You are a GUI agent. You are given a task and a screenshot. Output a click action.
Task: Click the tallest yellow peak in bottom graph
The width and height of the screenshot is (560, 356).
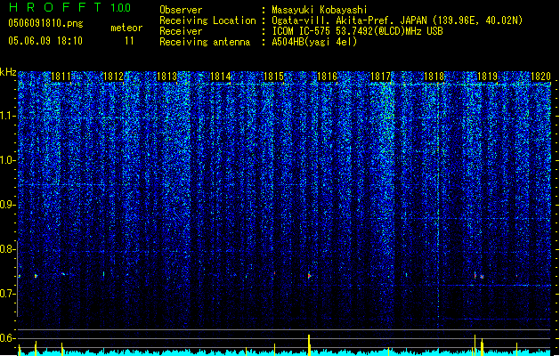click(309, 345)
